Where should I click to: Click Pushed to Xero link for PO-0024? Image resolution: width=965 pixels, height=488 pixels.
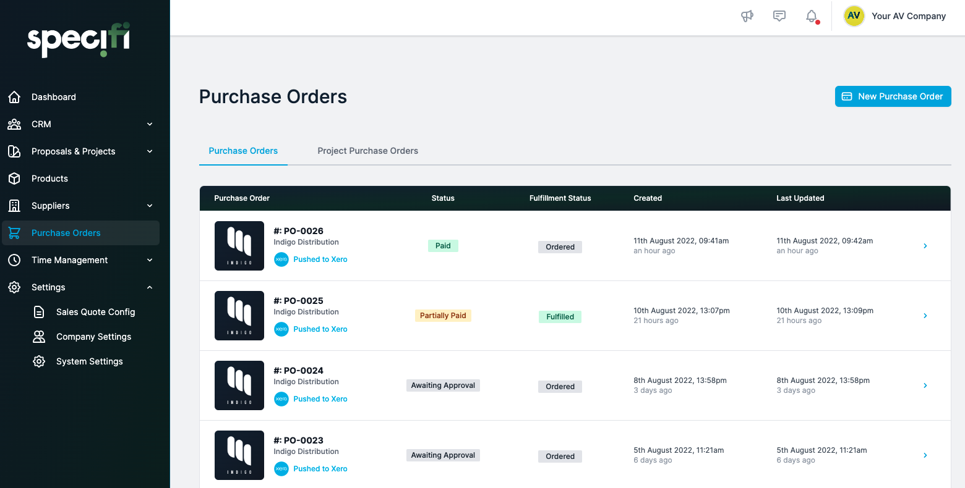click(320, 399)
